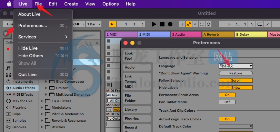Click the Grooves category wave icon

pos(8,127)
